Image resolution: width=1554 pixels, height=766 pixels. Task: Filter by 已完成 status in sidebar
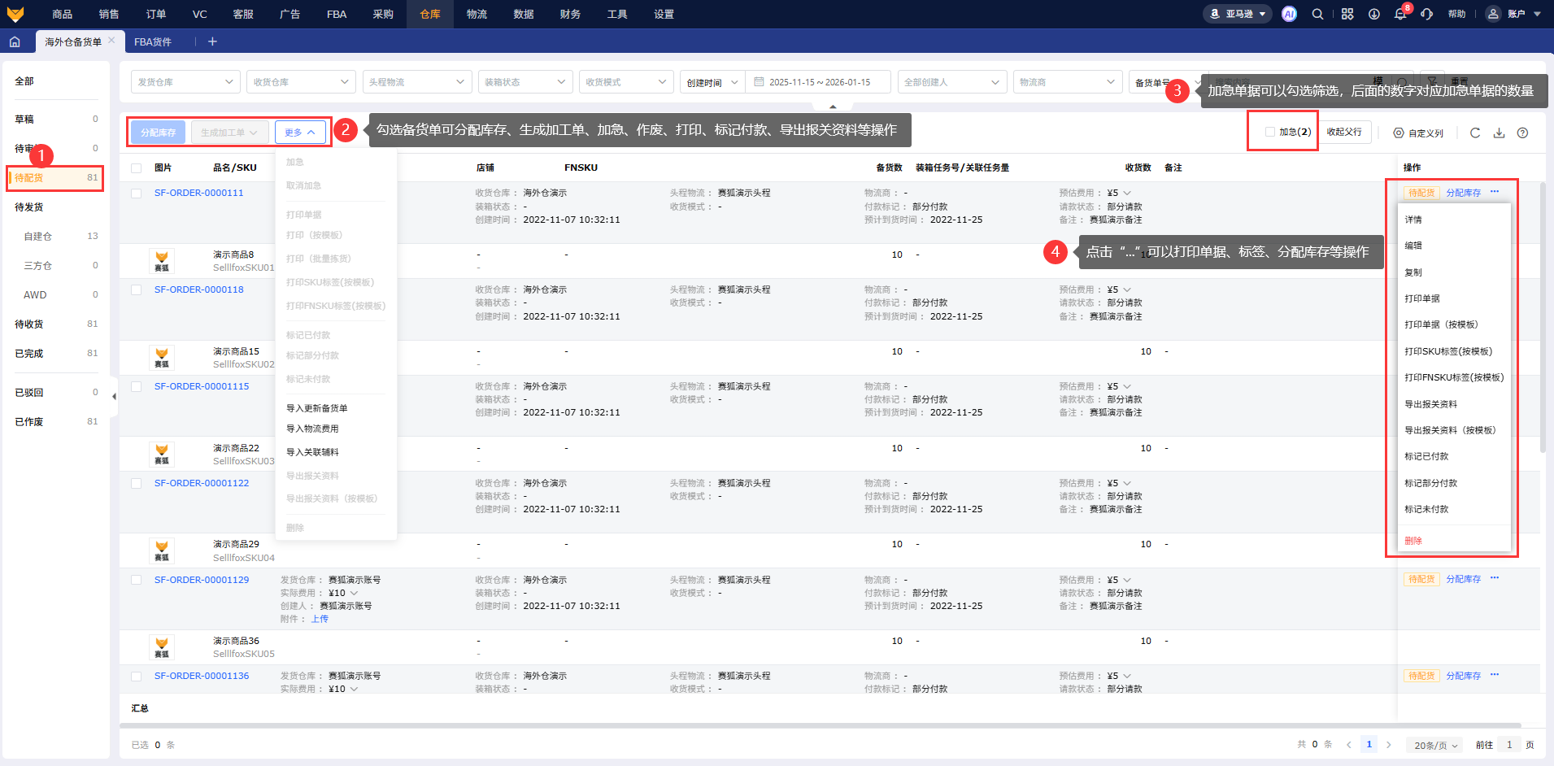[x=56, y=354]
